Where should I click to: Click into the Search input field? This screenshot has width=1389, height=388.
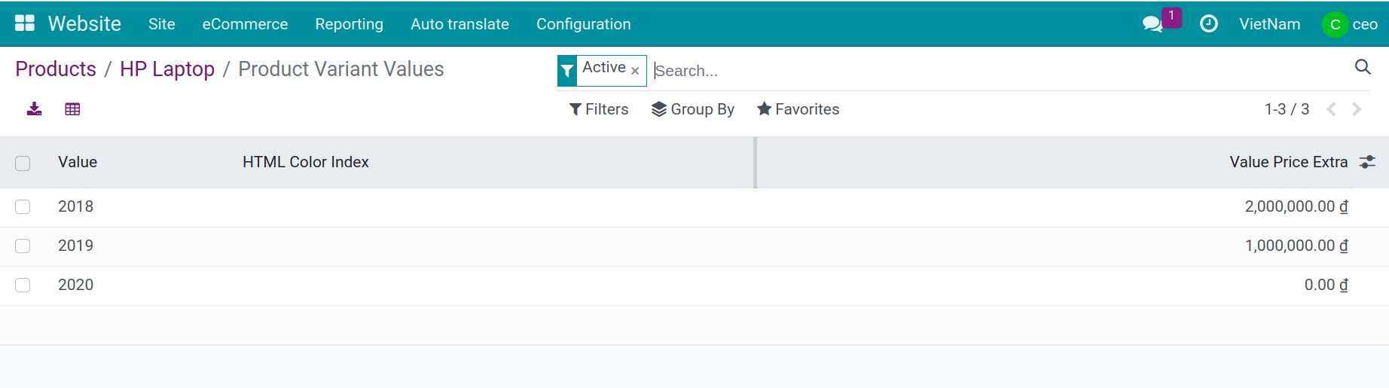979,71
